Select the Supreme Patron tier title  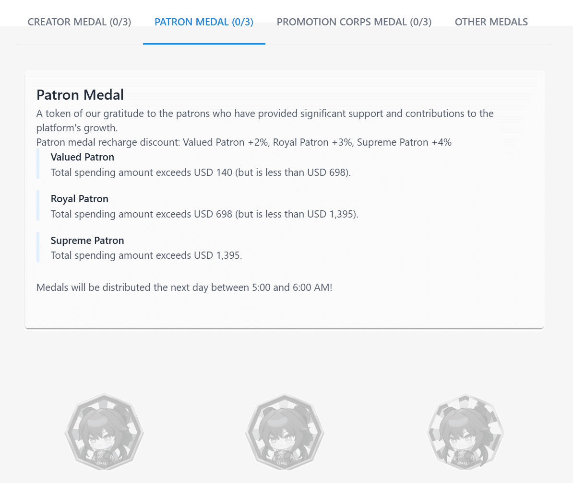87,241
